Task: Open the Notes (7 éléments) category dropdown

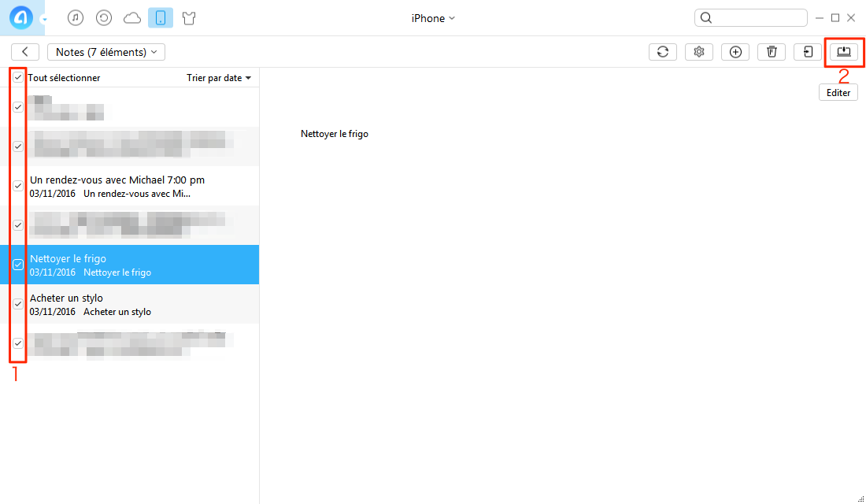Action: click(x=106, y=52)
